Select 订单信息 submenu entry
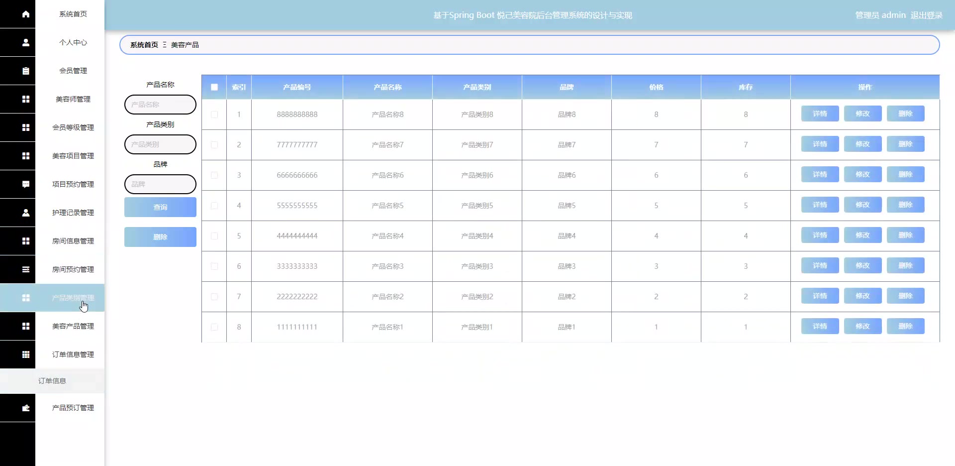Image resolution: width=955 pixels, height=466 pixels. coord(52,381)
